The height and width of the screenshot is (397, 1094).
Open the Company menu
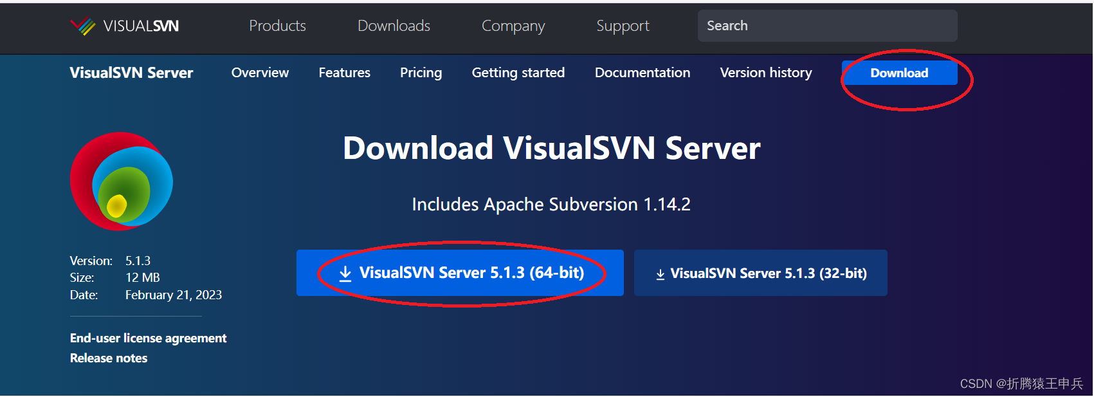[x=513, y=26]
